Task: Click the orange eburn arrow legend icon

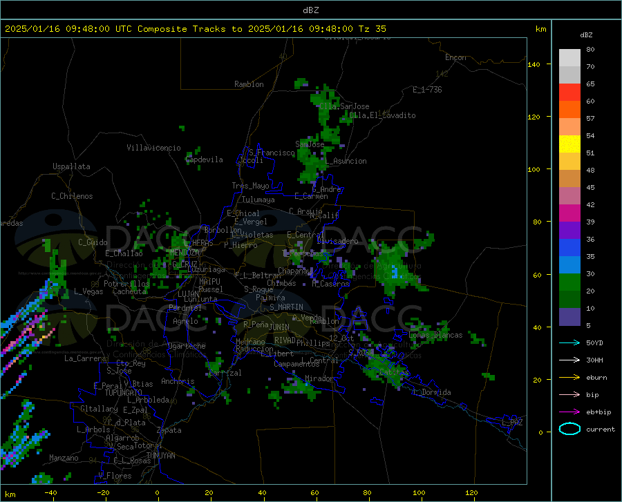Action: pyautogui.click(x=569, y=378)
